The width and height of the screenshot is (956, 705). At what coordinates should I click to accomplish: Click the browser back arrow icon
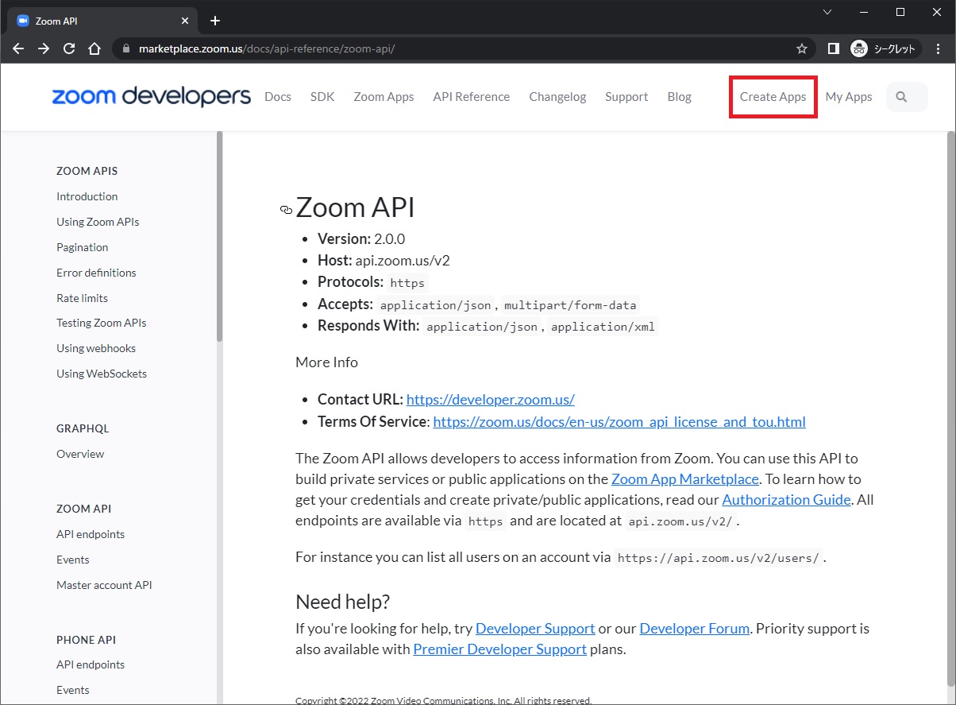click(x=18, y=48)
